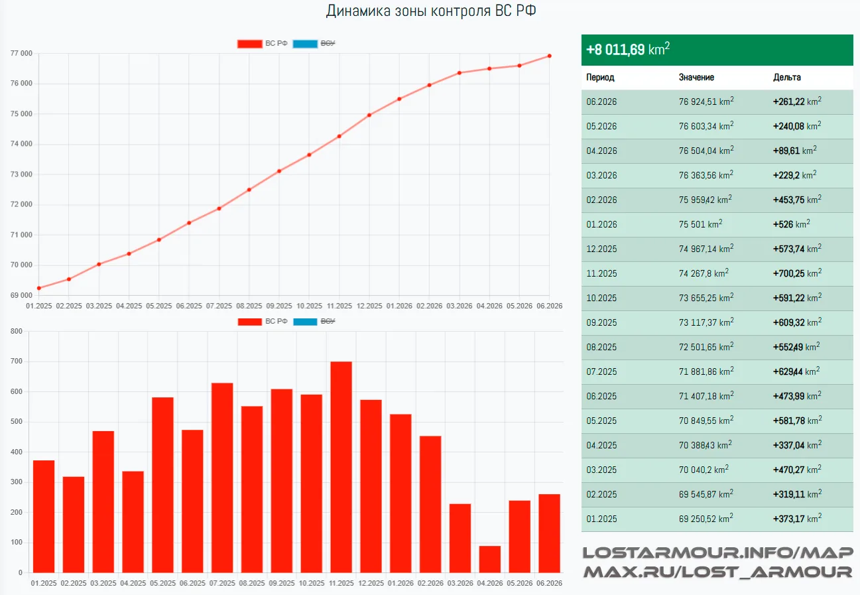Select the 03.2026 bar in the bar chart
The image size is (860, 595).
click(461, 538)
